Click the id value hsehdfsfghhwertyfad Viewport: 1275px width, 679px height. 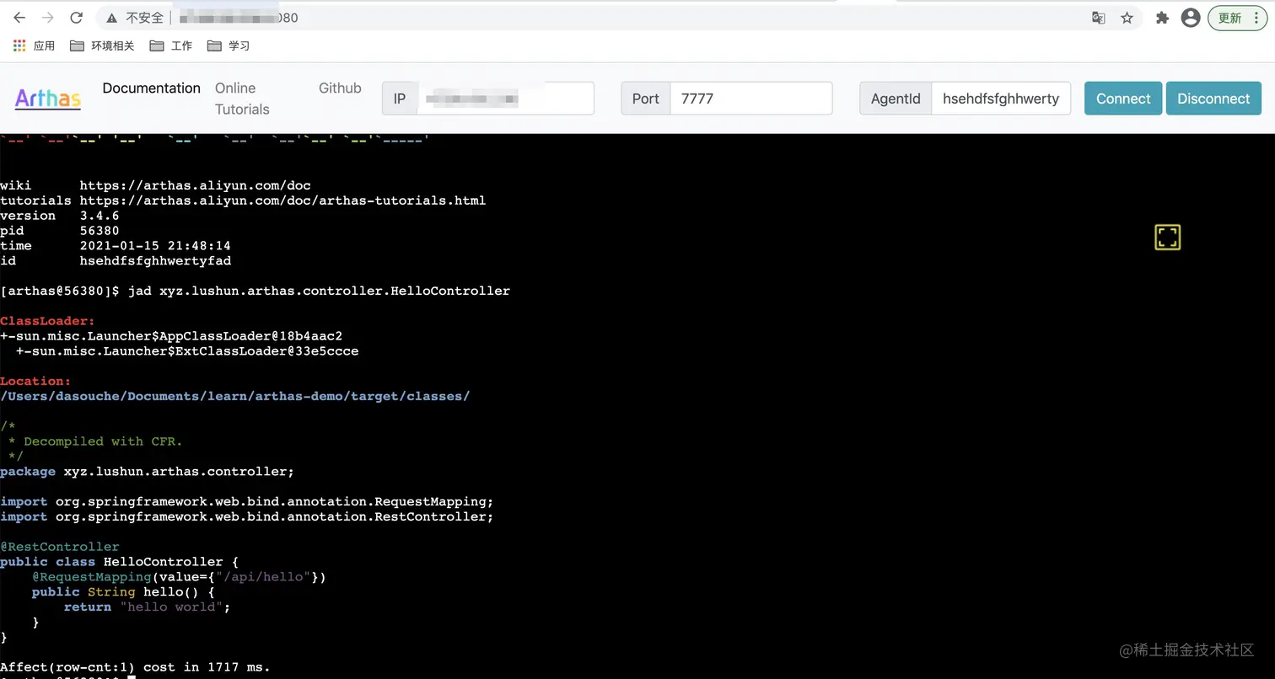click(155, 261)
